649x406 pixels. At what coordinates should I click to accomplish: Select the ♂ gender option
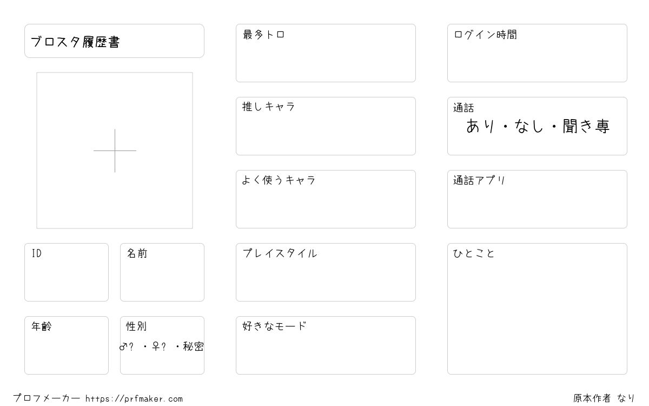tap(127, 346)
